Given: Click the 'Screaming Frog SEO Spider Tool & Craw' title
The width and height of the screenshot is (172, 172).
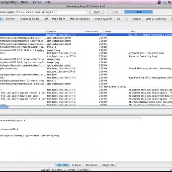Looking at the screenshot, I should (150, 90).
